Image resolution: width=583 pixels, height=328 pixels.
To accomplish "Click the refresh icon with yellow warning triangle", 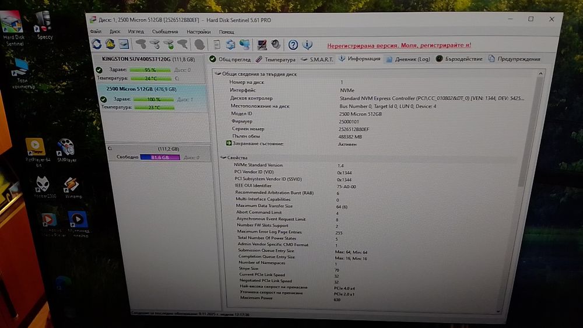I will pyautogui.click(x=110, y=44).
